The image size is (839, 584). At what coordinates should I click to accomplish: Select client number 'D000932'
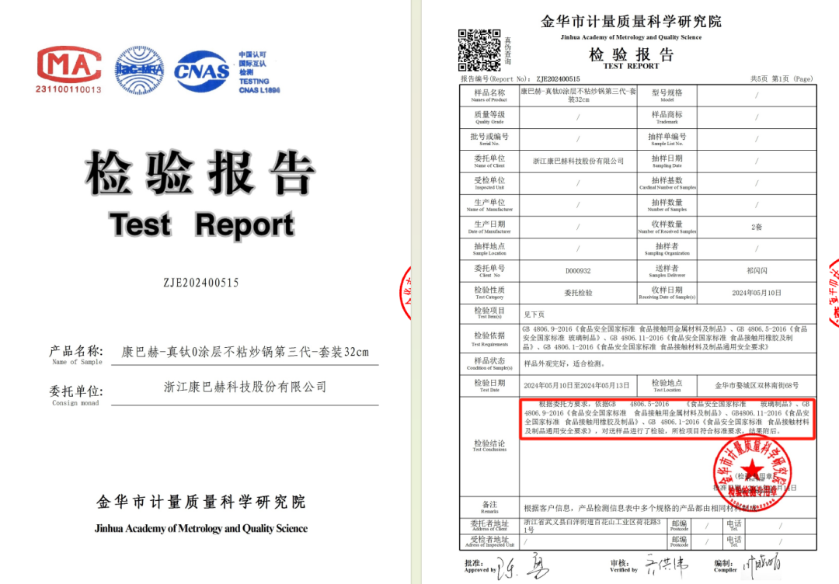point(578,271)
